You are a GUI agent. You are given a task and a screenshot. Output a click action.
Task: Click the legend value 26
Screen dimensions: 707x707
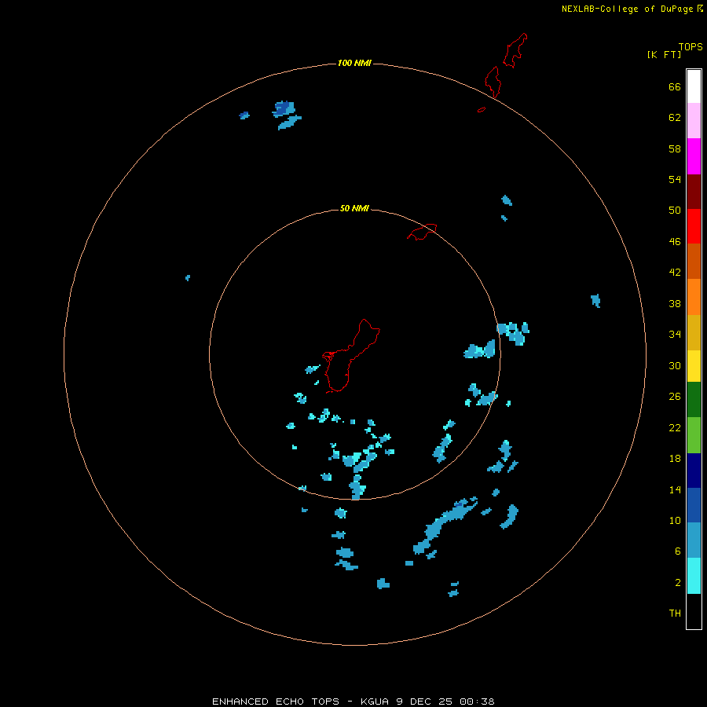pos(675,397)
